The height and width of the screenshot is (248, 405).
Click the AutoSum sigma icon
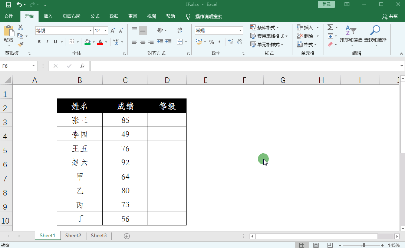pyautogui.click(x=330, y=27)
